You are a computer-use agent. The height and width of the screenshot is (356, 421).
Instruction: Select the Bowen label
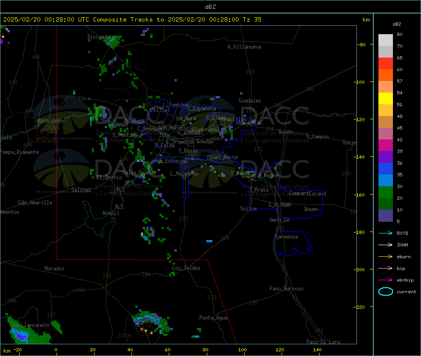[x=312, y=209]
